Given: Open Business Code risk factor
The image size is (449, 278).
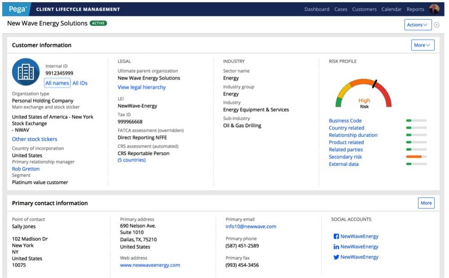Looking at the screenshot, I should 345,121.
